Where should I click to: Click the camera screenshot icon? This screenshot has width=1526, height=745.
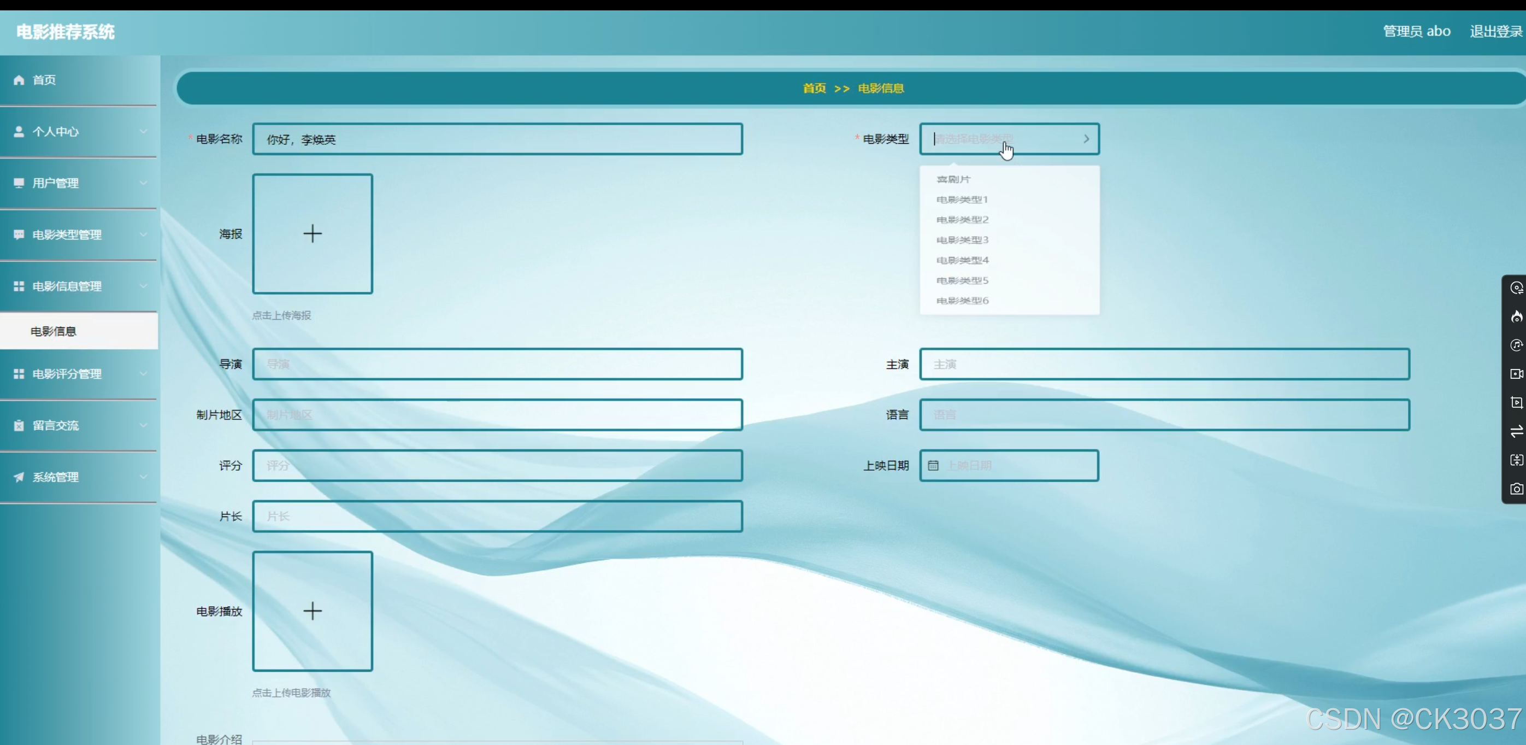[x=1516, y=489]
